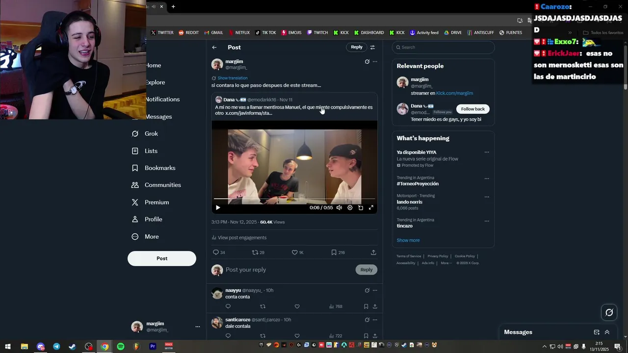Seek on the video progress bar

pos(294,199)
